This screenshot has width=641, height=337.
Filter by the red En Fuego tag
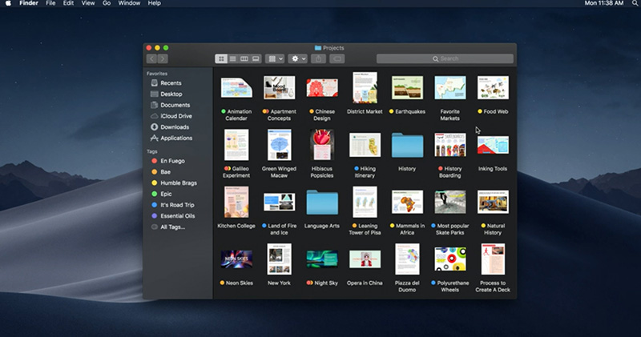tap(173, 161)
